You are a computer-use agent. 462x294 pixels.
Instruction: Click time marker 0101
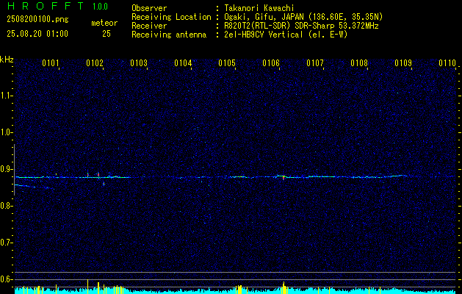pyautogui.click(x=51, y=63)
